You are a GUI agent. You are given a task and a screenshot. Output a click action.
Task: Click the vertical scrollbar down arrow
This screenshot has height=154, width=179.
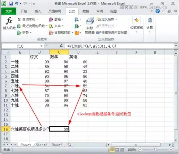[176, 140]
